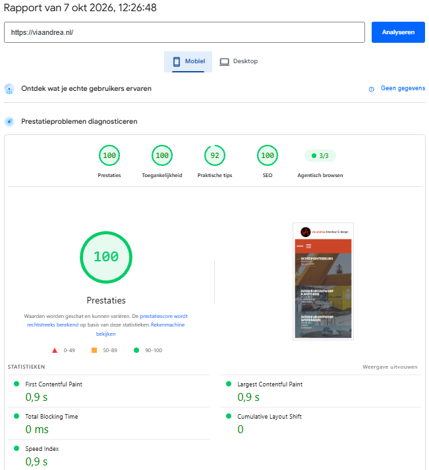Select the SEO score gauge
The width and height of the screenshot is (429, 470).
268,155
